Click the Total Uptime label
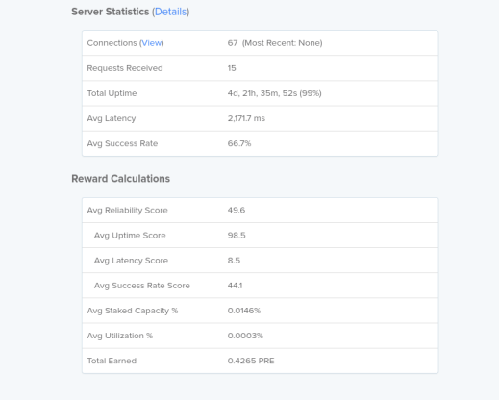The width and height of the screenshot is (499, 400). coord(112,93)
